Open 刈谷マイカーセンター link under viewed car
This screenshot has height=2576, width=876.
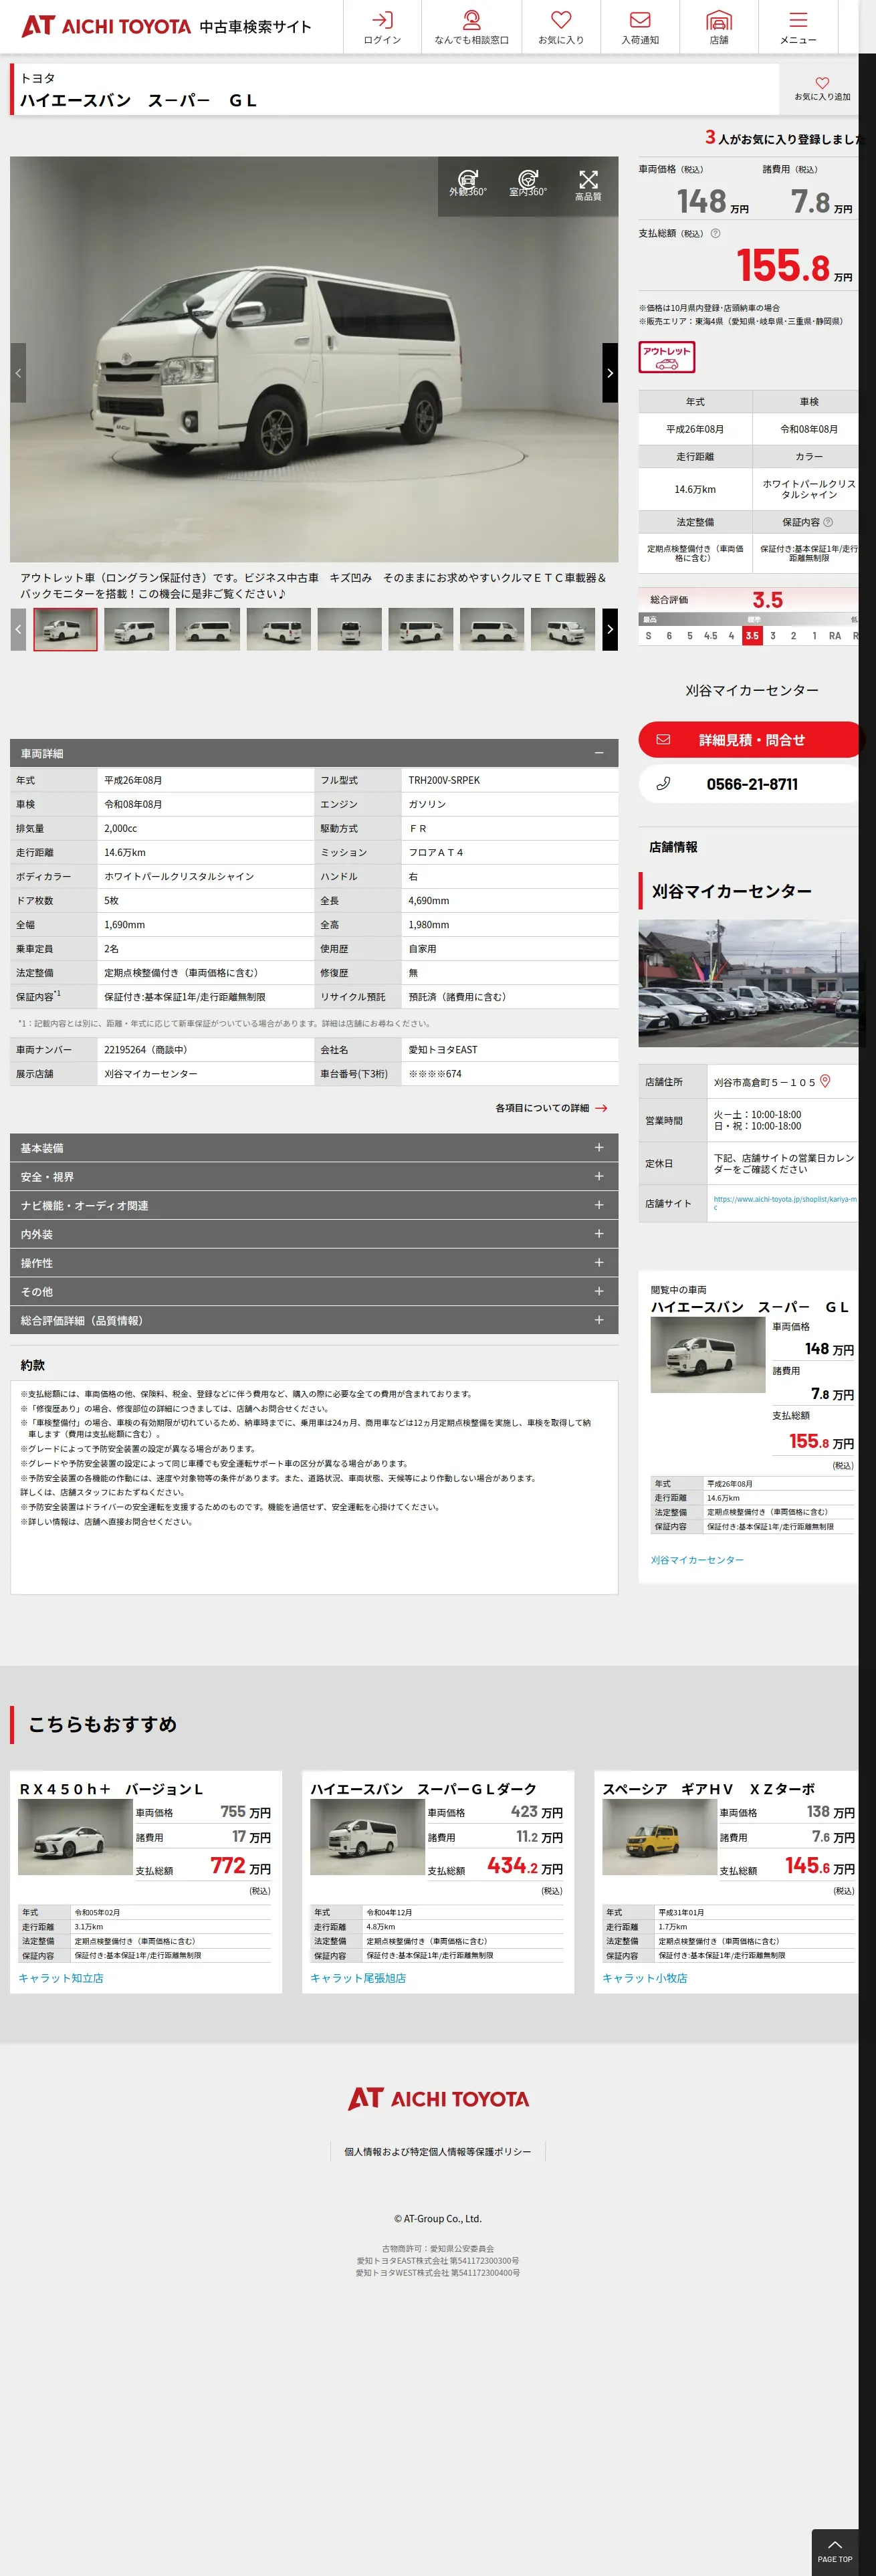pos(697,1560)
